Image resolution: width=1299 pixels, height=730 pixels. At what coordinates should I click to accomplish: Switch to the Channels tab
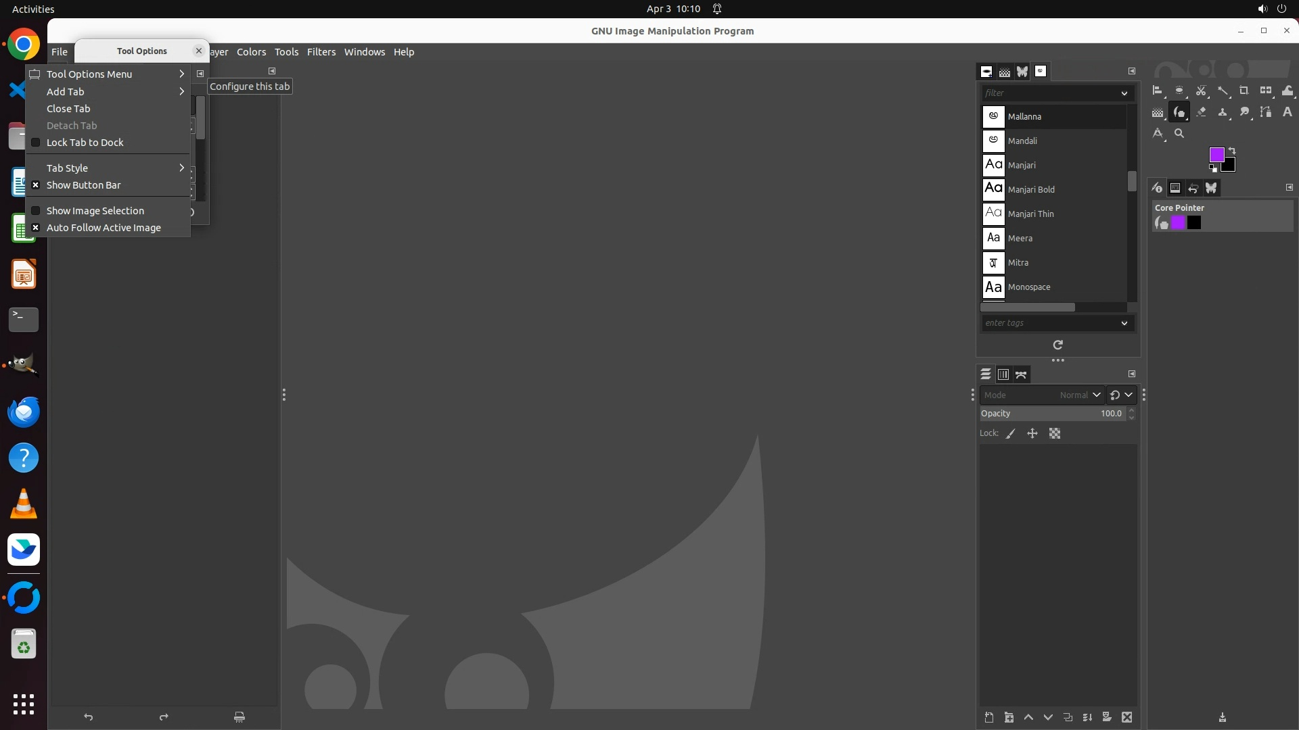1003,374
